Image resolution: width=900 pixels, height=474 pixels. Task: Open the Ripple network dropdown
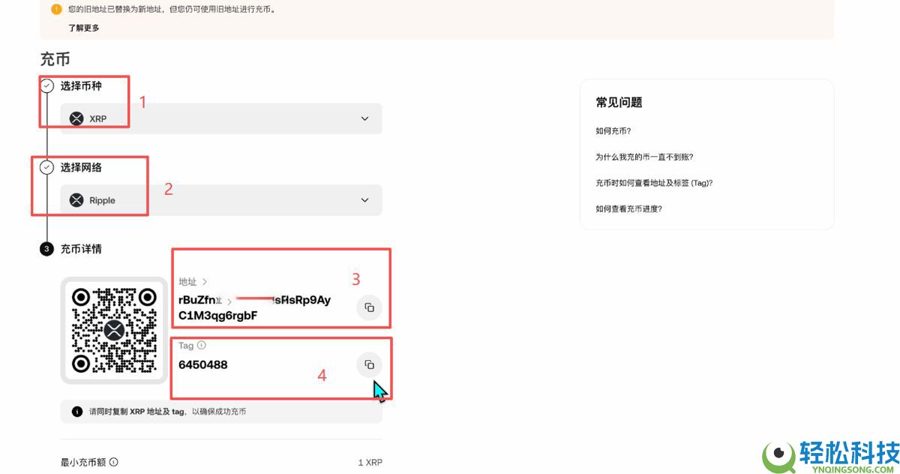click(365, 199)
